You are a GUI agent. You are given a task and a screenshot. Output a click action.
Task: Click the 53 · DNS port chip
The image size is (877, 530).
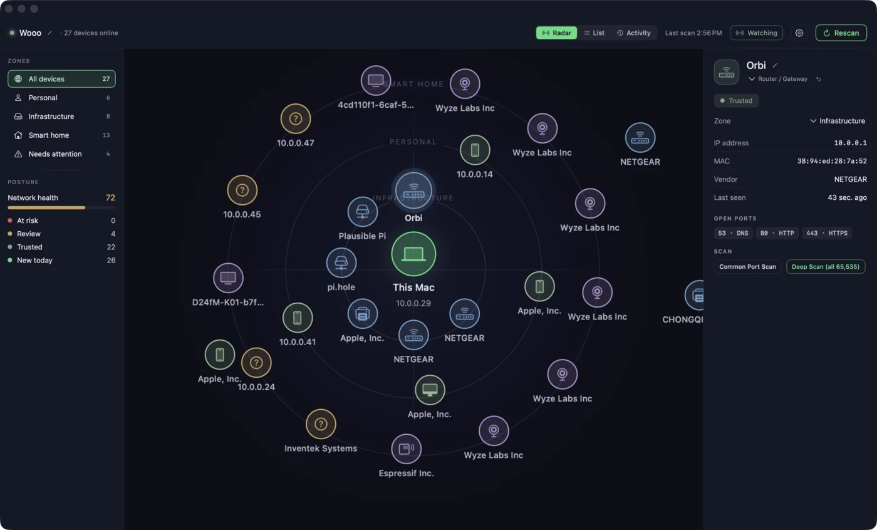pos(734,233)
